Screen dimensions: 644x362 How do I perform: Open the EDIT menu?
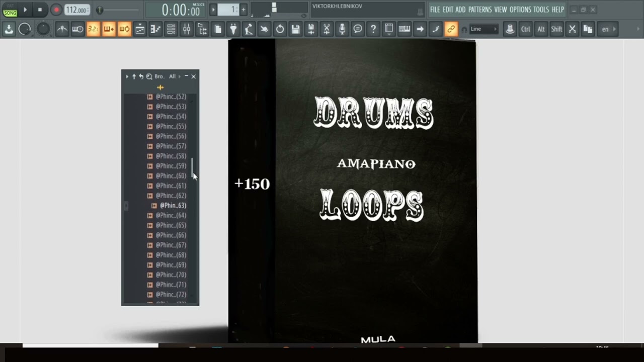coord(447,10)
